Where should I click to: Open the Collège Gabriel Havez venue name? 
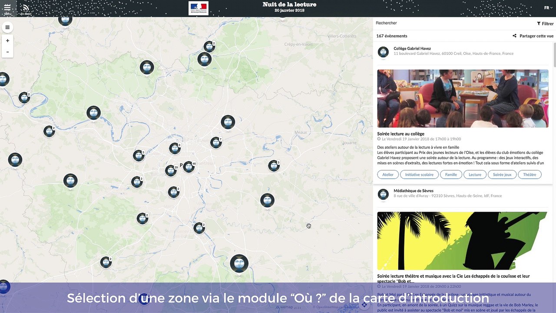point(412,49)
